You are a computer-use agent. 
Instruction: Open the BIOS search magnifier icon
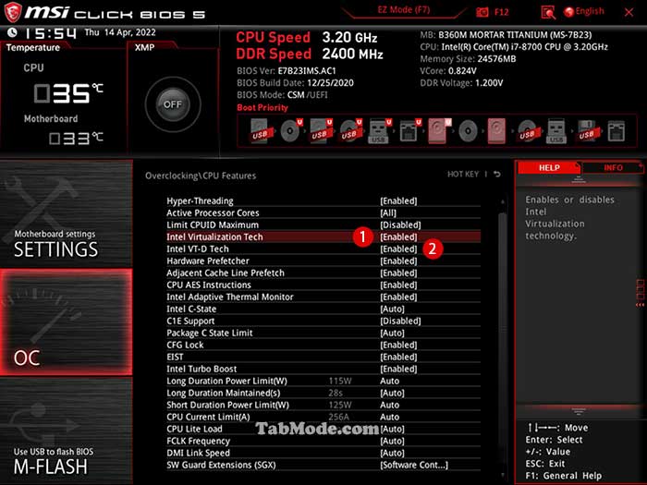[548, 13]
